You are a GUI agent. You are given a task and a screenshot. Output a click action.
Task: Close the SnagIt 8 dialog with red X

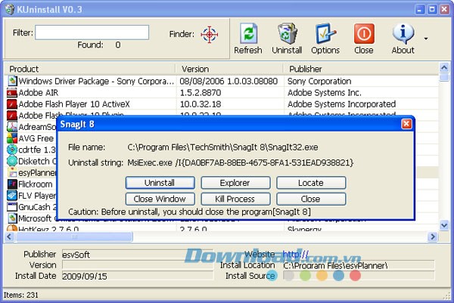[x=406, y=124]
